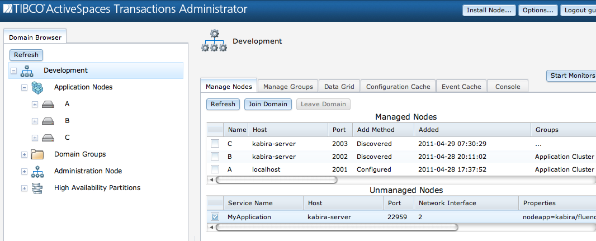Click the Configured add method cell

[373, 169]
